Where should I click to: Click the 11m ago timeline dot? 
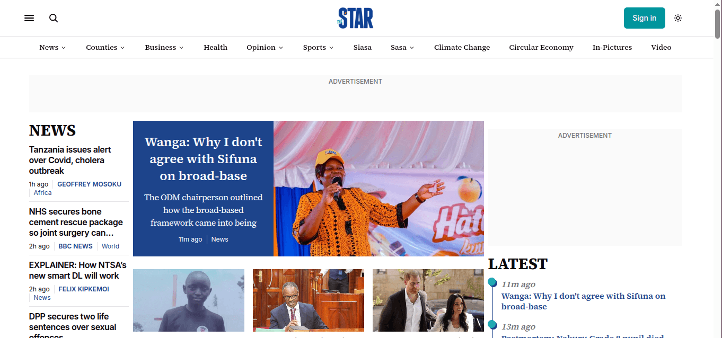coord(492,282)
